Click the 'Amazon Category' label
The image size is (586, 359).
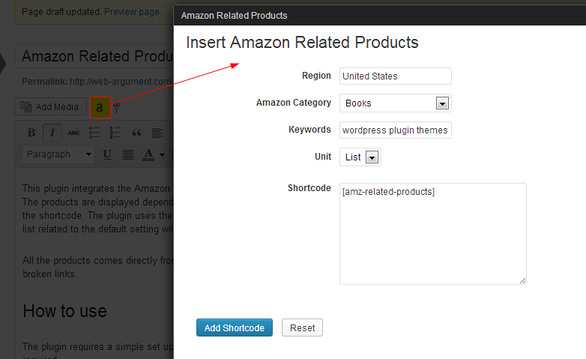pyautogui.click(x=293, y=103)
